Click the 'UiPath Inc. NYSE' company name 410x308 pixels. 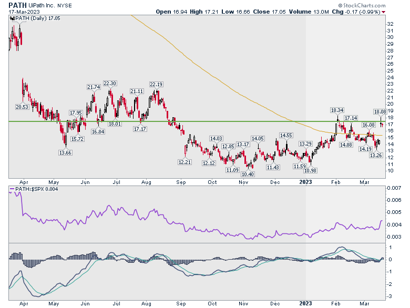point(50,5)
